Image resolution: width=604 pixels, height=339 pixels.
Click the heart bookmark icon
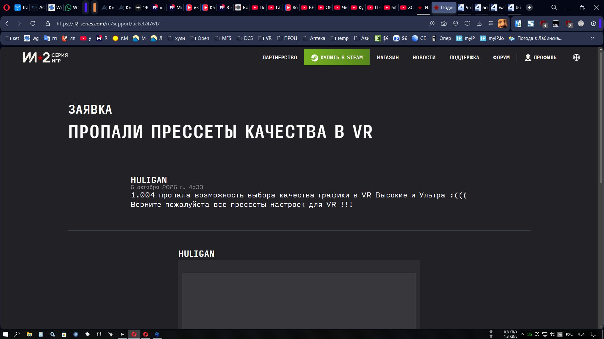coord(467,24)
